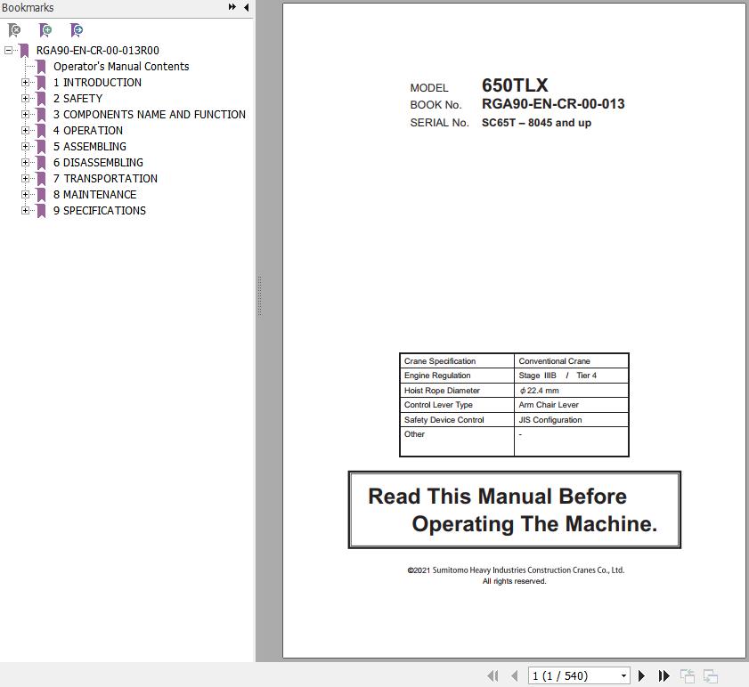The width and height of the screenshot is (749, 687).
Task: Click the 650TLX model text
Action: (x=515, y=85)
